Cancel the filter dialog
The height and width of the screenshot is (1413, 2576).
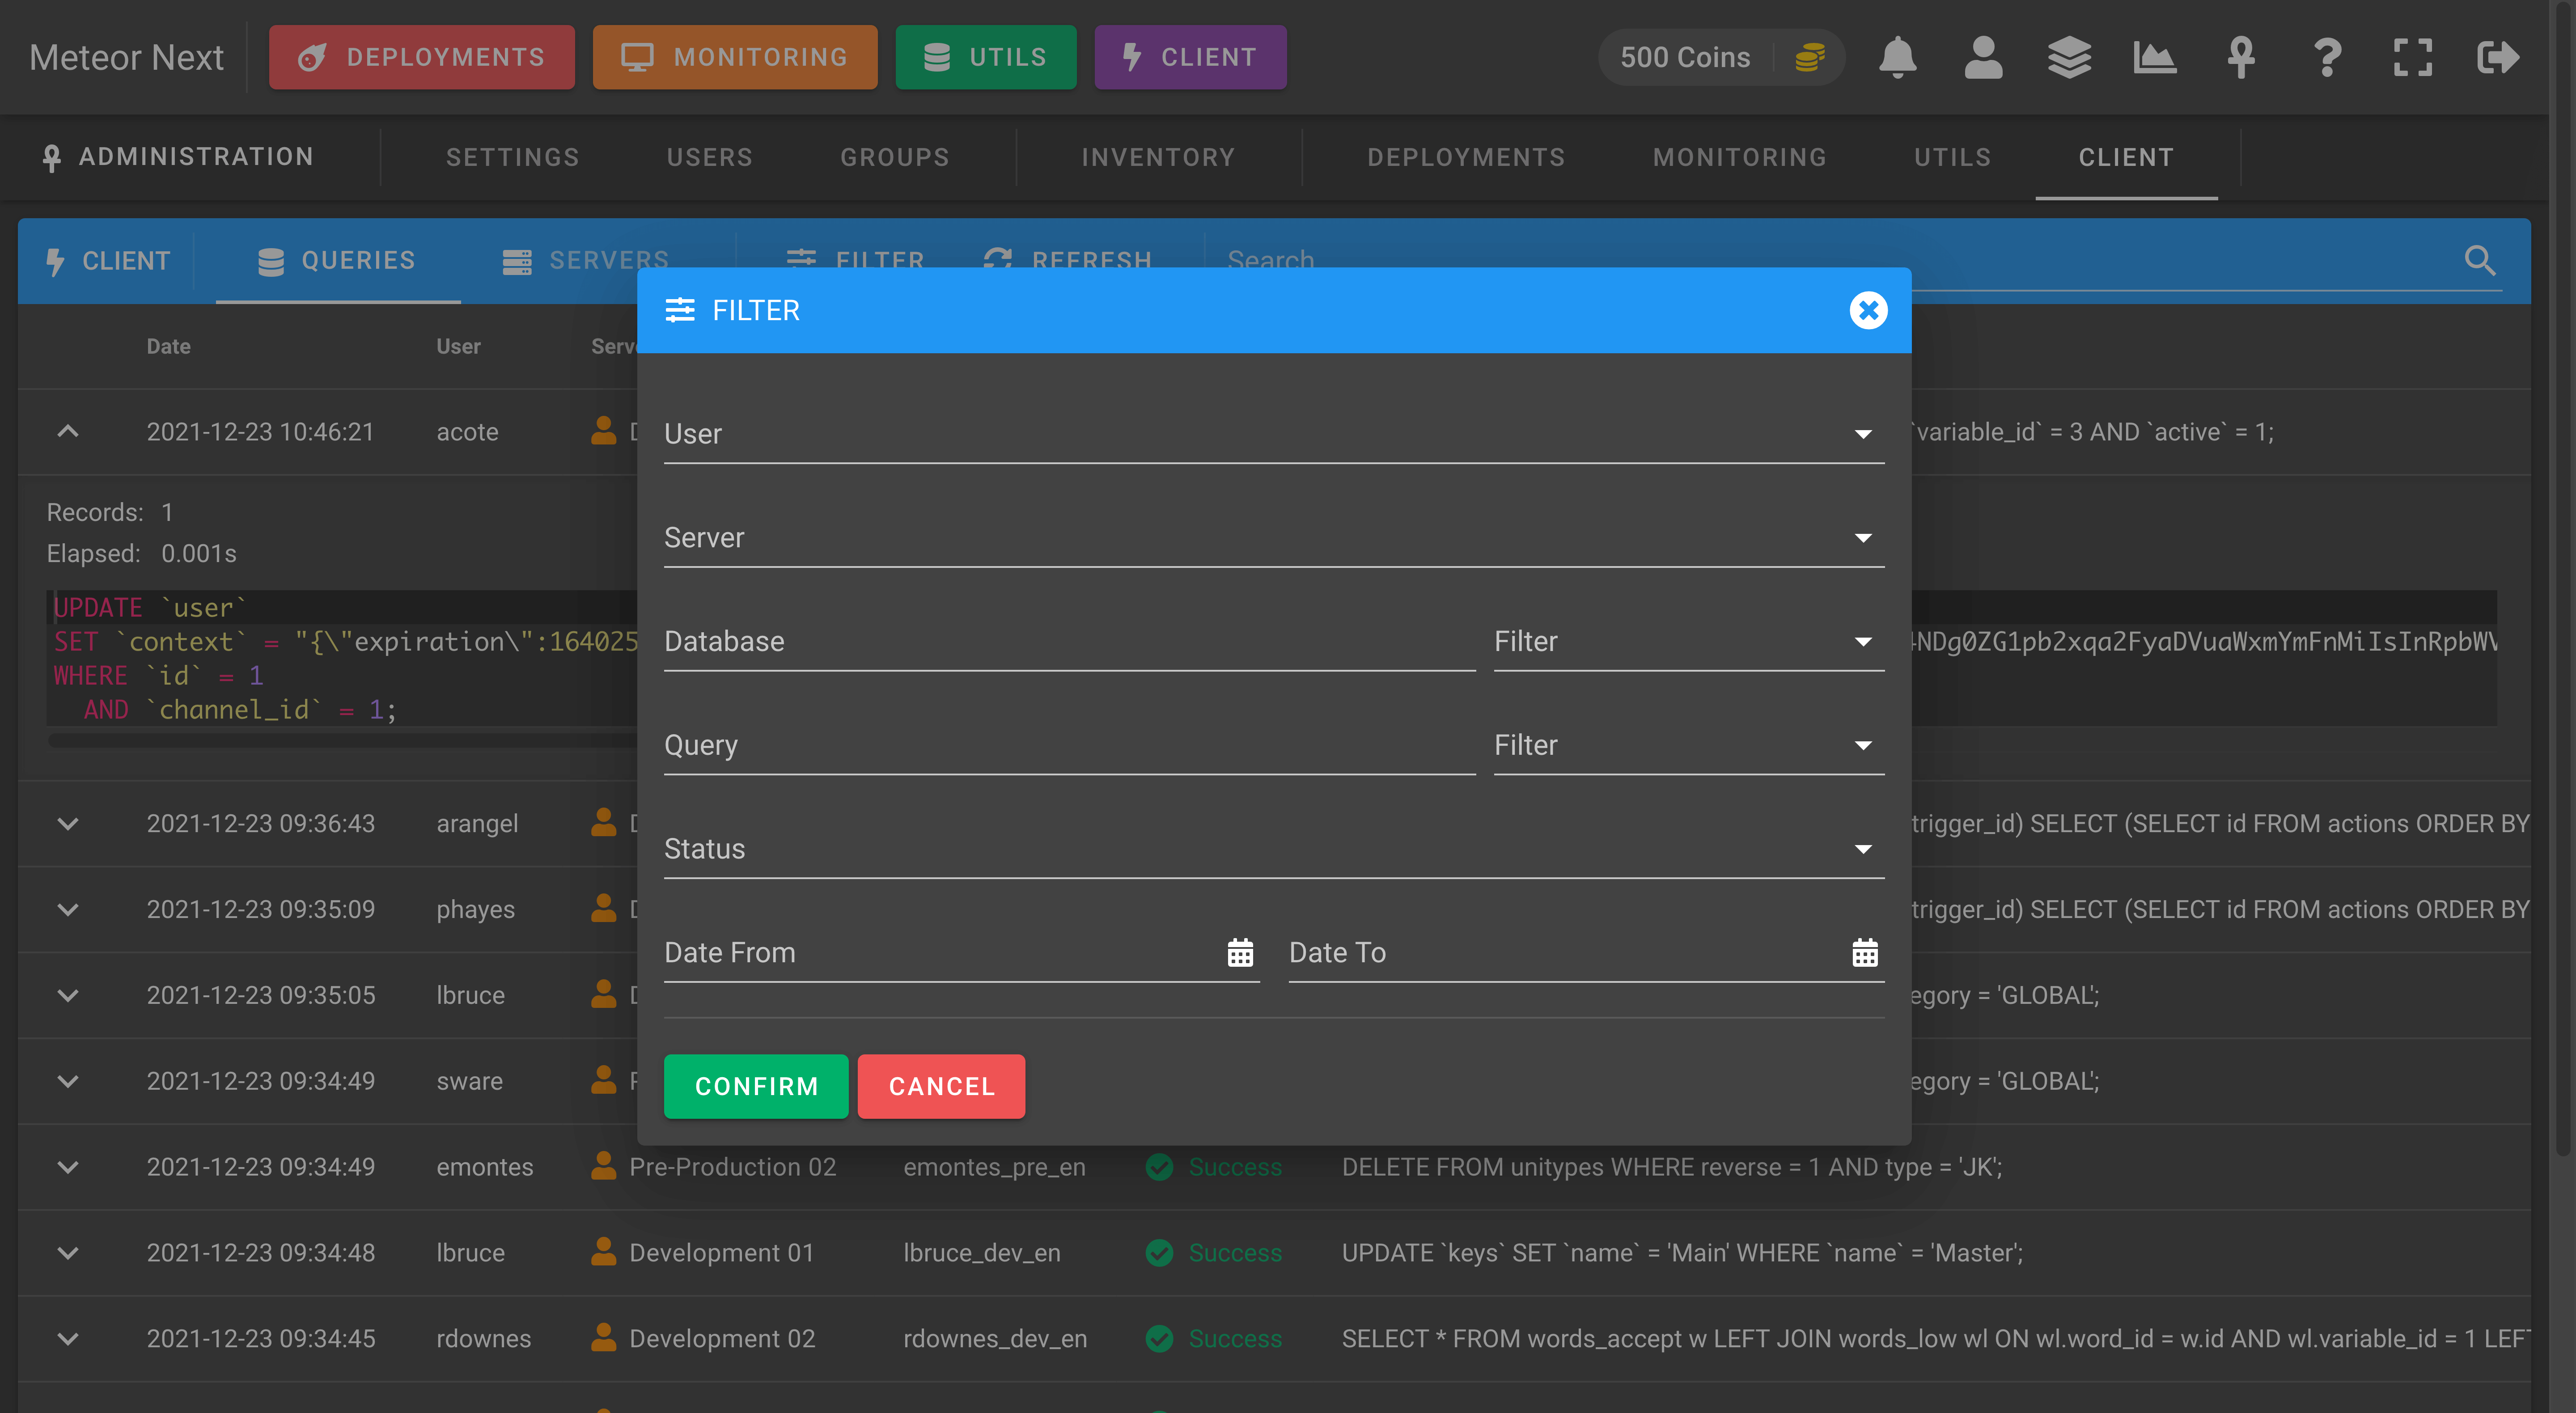tap(941, 1086)
